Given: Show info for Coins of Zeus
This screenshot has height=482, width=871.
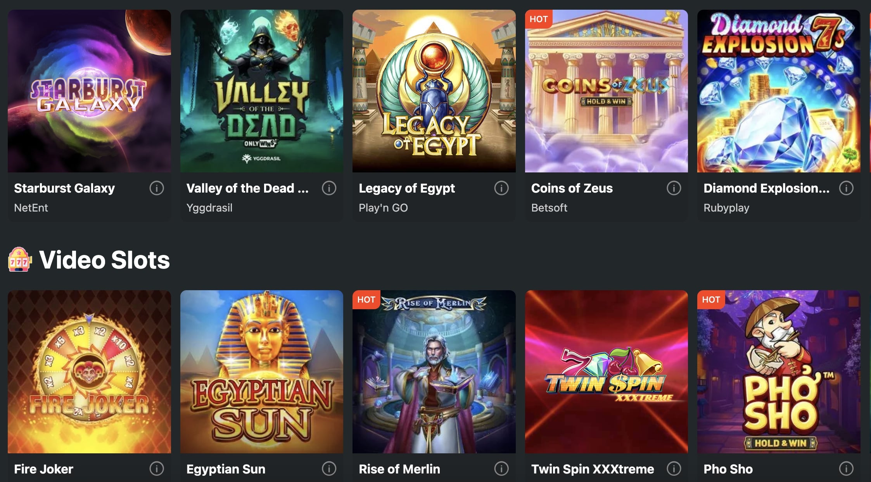Looking at the screenshot, I should tap(674, 188).
